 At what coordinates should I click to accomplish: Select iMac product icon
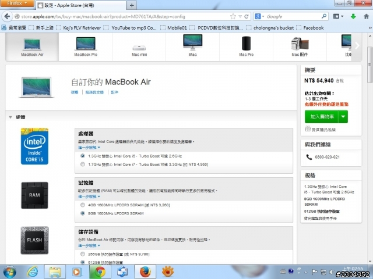[193, 47]
